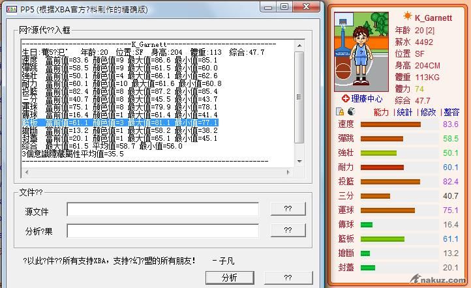Image resolution: width=471 pixels, height=288 pixels.
Task: Click the 綜合 最大值=61.5 line
Action: (102, 146)
